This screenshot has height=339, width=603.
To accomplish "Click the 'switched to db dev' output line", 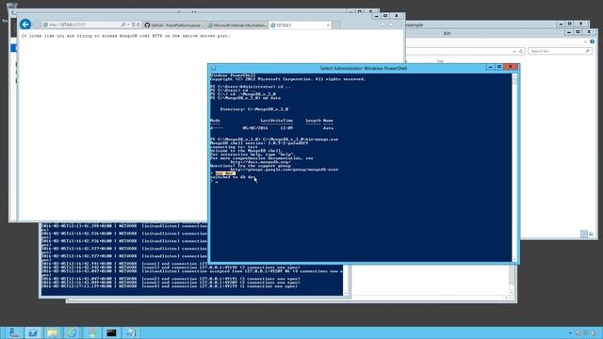I will (x=233, y=177).
